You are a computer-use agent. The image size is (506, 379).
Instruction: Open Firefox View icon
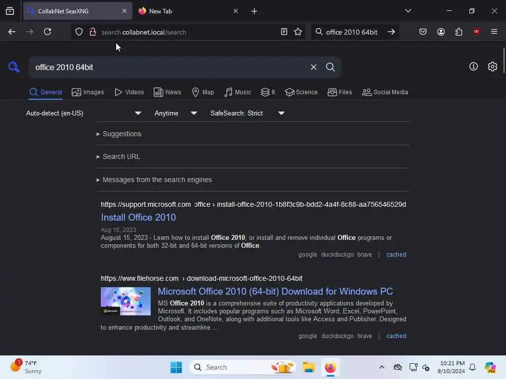tap(10, 11)
